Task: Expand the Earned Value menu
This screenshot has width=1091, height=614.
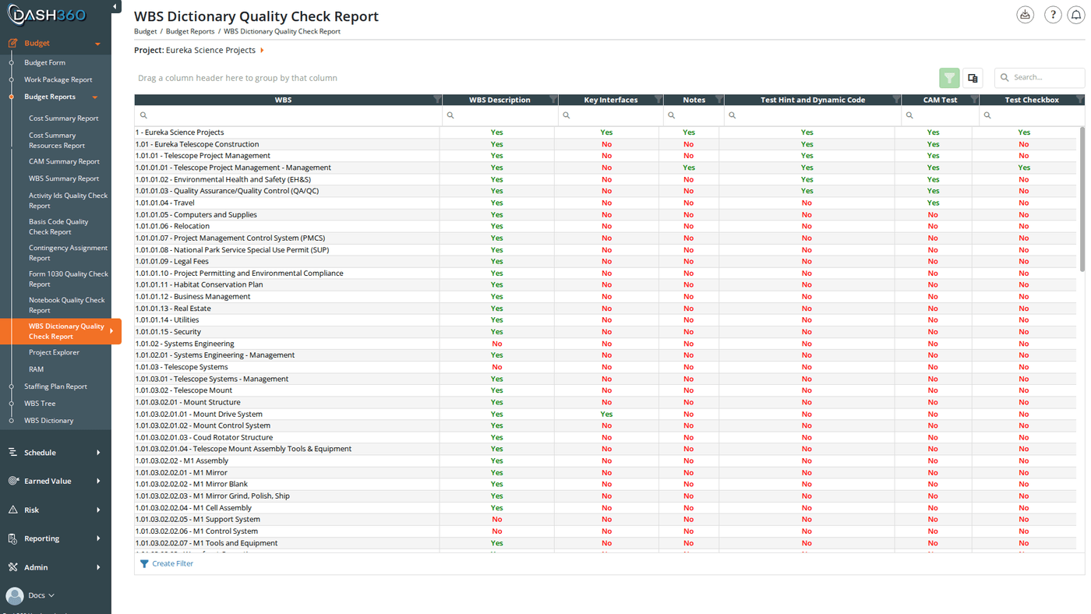Action: (98, 481)
